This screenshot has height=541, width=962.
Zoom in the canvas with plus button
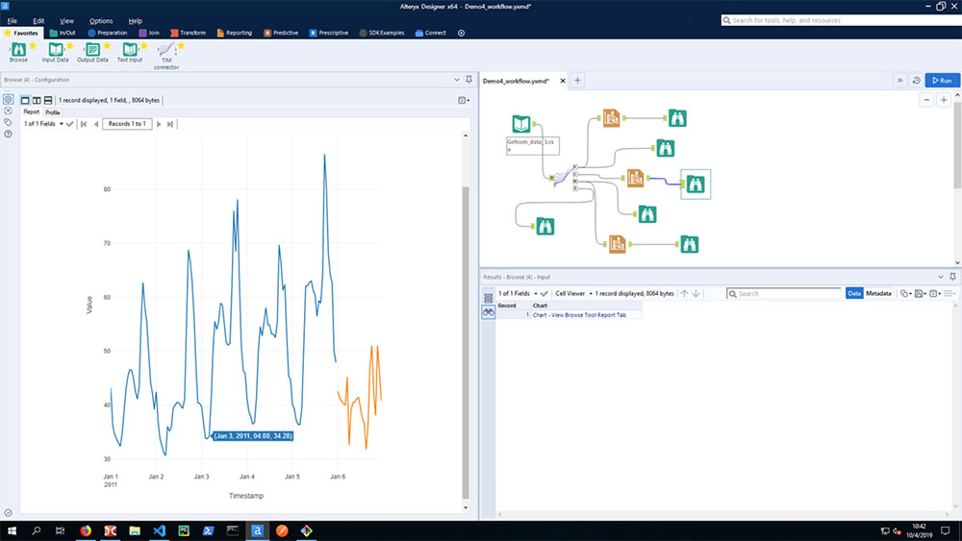pos(944,100)
